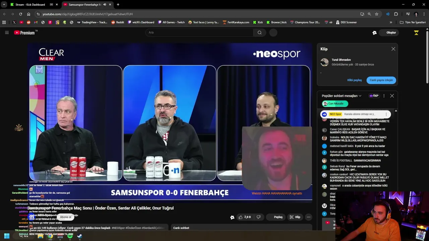Click the URL address bar
This screenshot has width=429, height=241.
coord(198,14)
